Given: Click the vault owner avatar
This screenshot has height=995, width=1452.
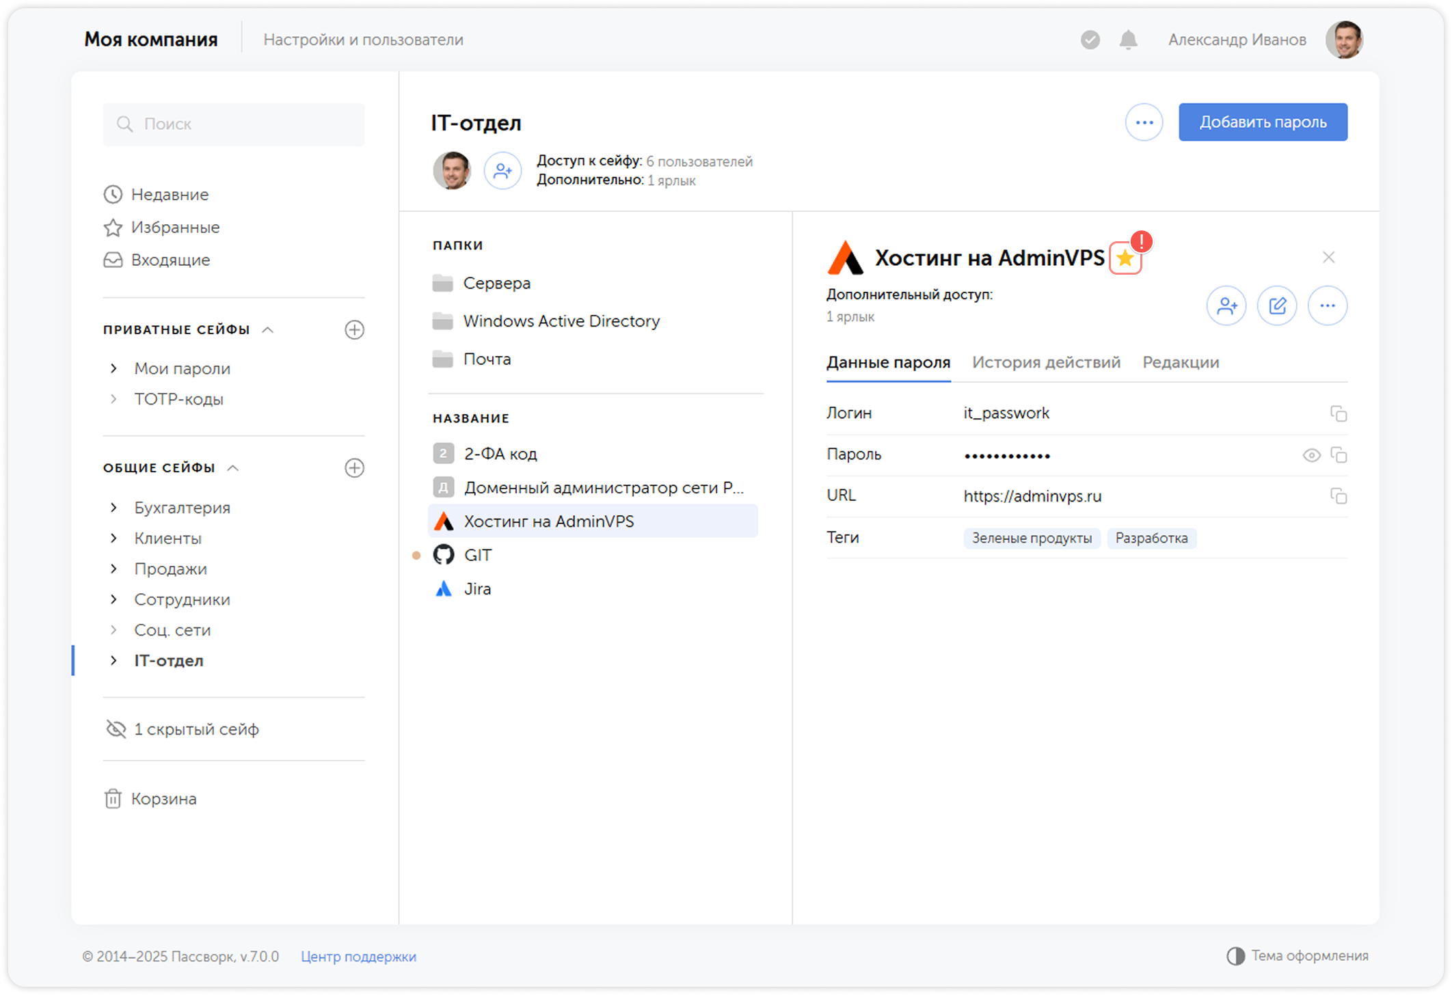Looking at the screenshot, I should [x=452, y=170].
